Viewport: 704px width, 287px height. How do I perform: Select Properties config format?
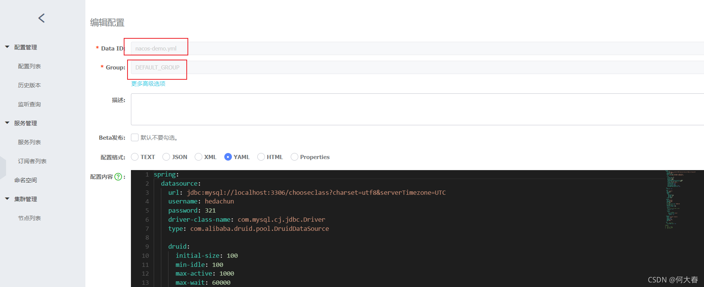tap(295, 157)
